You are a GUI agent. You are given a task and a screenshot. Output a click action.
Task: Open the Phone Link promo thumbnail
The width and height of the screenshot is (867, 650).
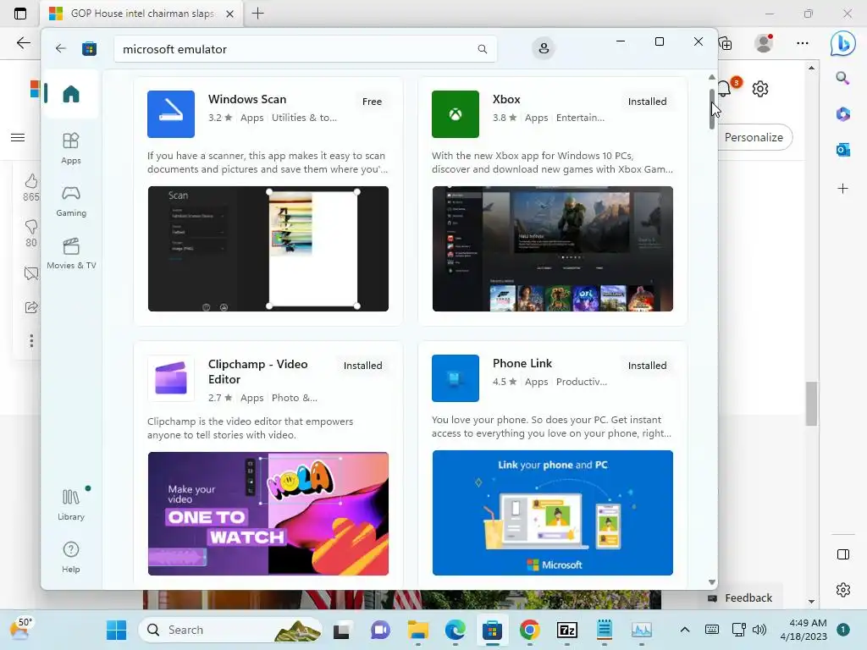[x=552, y=513]
